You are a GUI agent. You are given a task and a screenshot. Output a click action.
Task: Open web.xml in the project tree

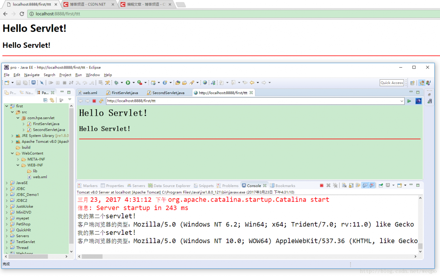[x=40, y=177]
